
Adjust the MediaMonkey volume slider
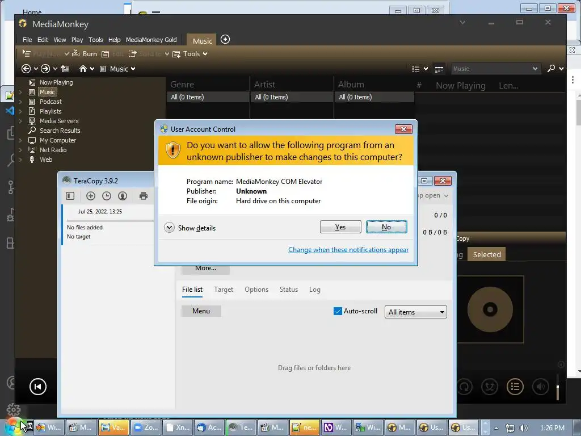click(x=558, y=387)
